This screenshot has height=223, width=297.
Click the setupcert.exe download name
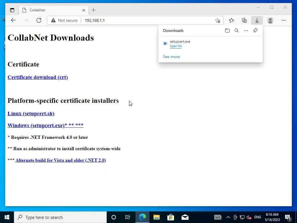tap(180, 42)
